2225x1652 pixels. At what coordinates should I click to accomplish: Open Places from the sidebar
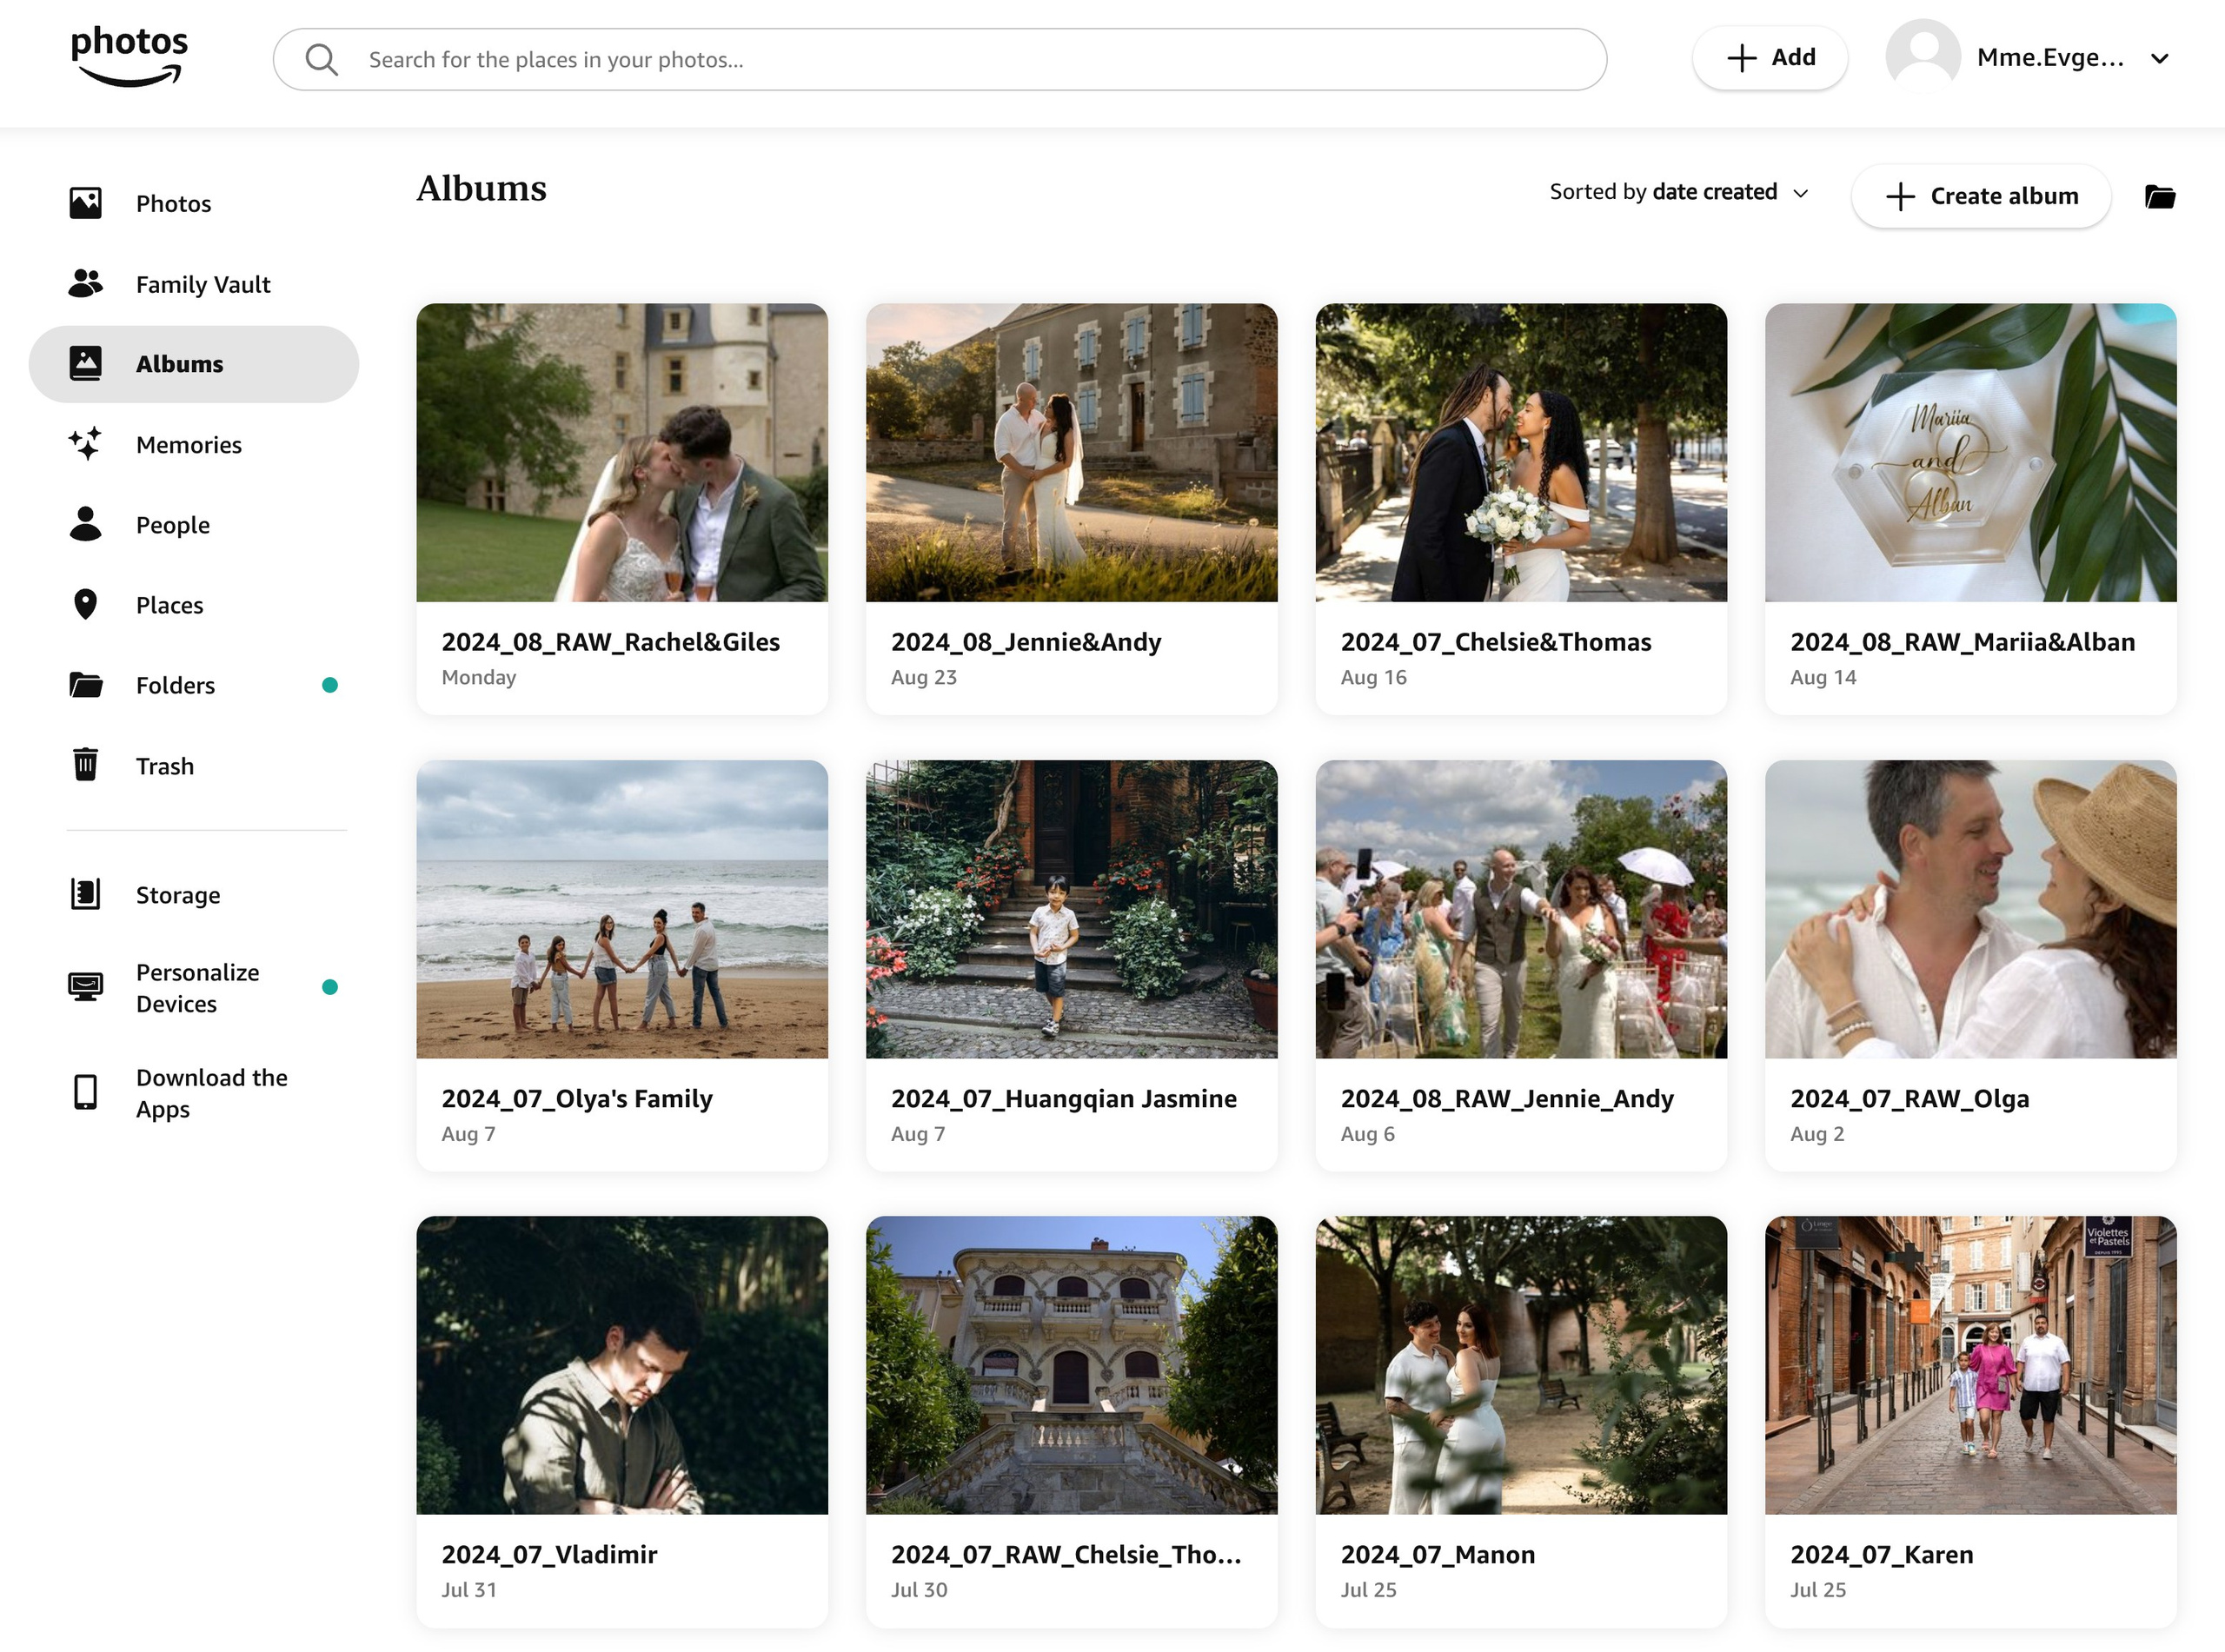click(169, 604)
